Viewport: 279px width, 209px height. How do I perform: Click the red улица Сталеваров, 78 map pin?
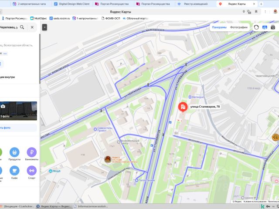tap(183, 107)
